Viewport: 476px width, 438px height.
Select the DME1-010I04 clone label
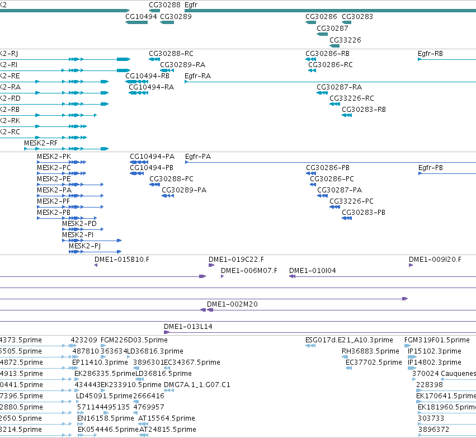coord(312,270)
